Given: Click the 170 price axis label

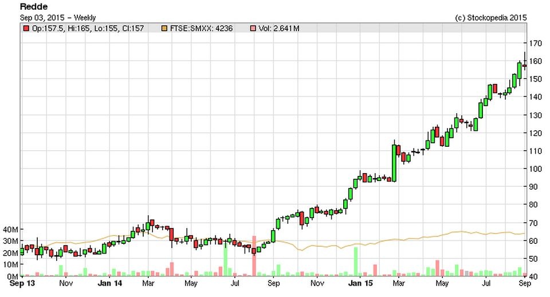Looking at the screenshot, I should click(x=535, y=43).
